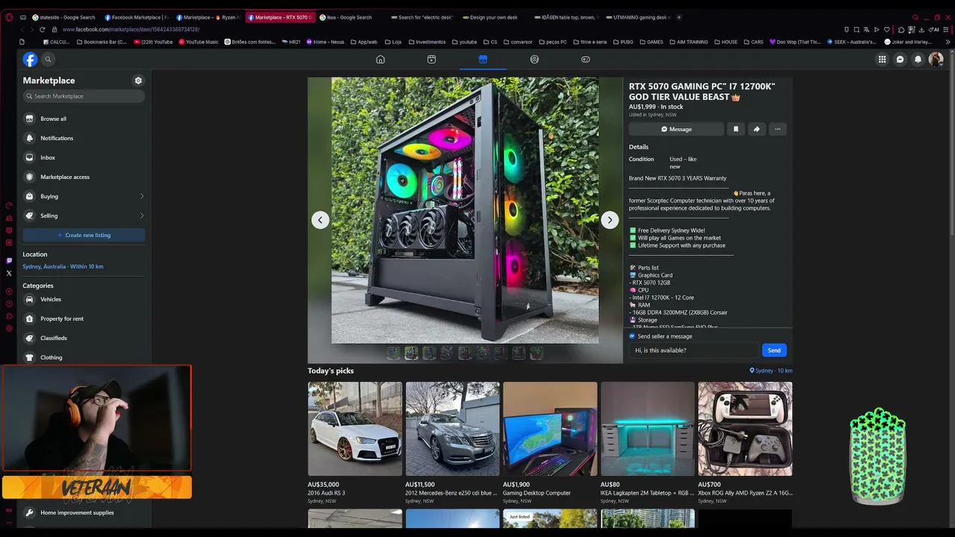The height and width of the screenshot is (537, 955).
Task: Open the AIM TRAINING bookmark folder
Action: tap(689, 42)
